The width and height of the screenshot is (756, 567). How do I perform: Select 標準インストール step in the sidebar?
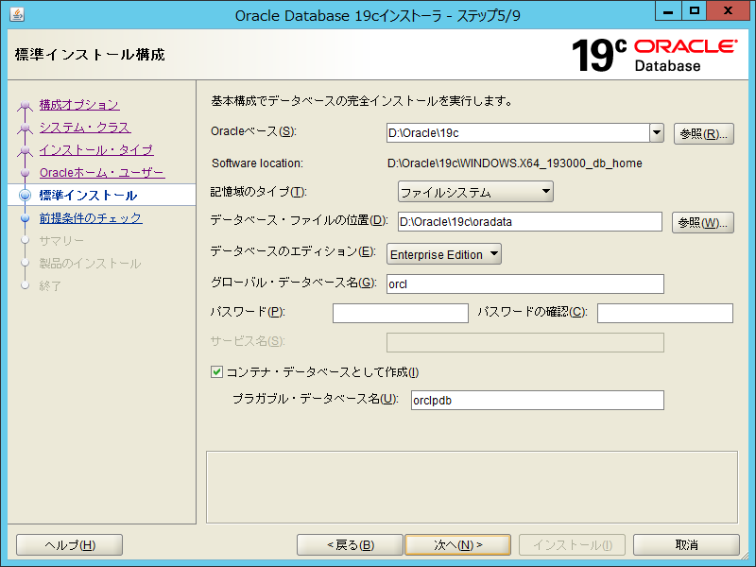pos(88,196)
